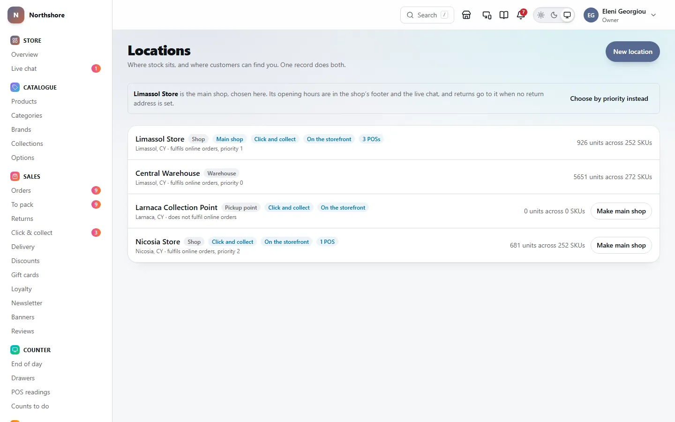Click the Pickup point badge
This screenshot has height=422, width=675.
(241, 208)
